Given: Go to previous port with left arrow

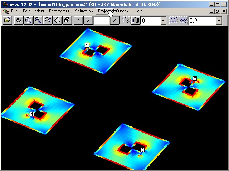Looking at the screenshot, I should pyautogui.click(x=78, y=20).
